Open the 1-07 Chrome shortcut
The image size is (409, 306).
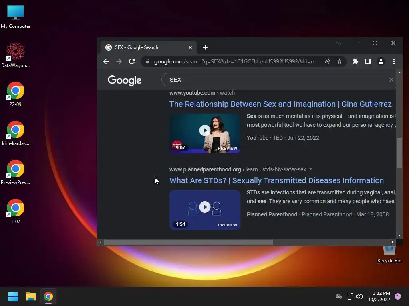point(16,211)
